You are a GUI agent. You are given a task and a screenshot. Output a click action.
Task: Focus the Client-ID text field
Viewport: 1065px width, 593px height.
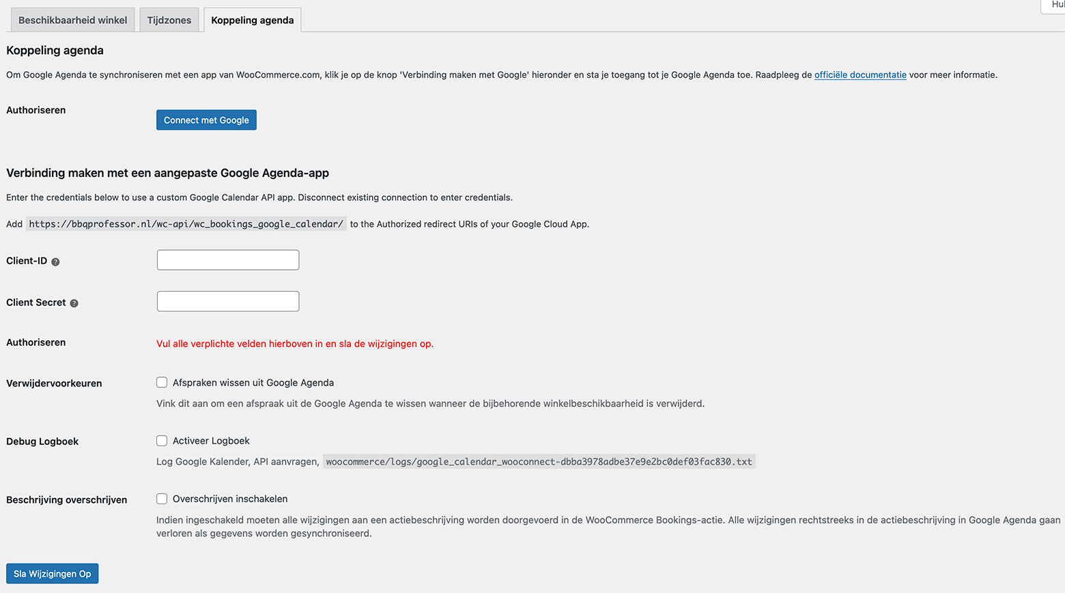[228, 260]
